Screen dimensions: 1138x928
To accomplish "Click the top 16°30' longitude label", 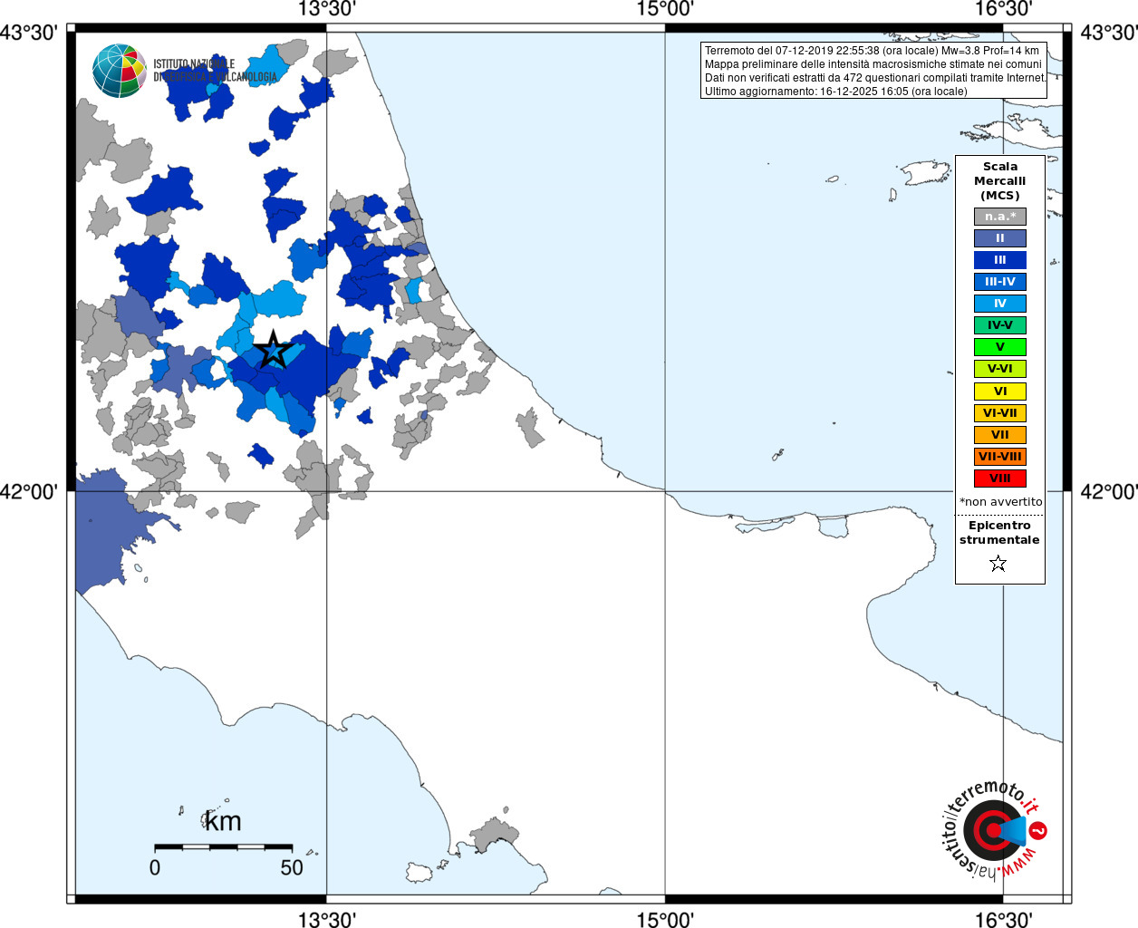I will pos(1003,10).
